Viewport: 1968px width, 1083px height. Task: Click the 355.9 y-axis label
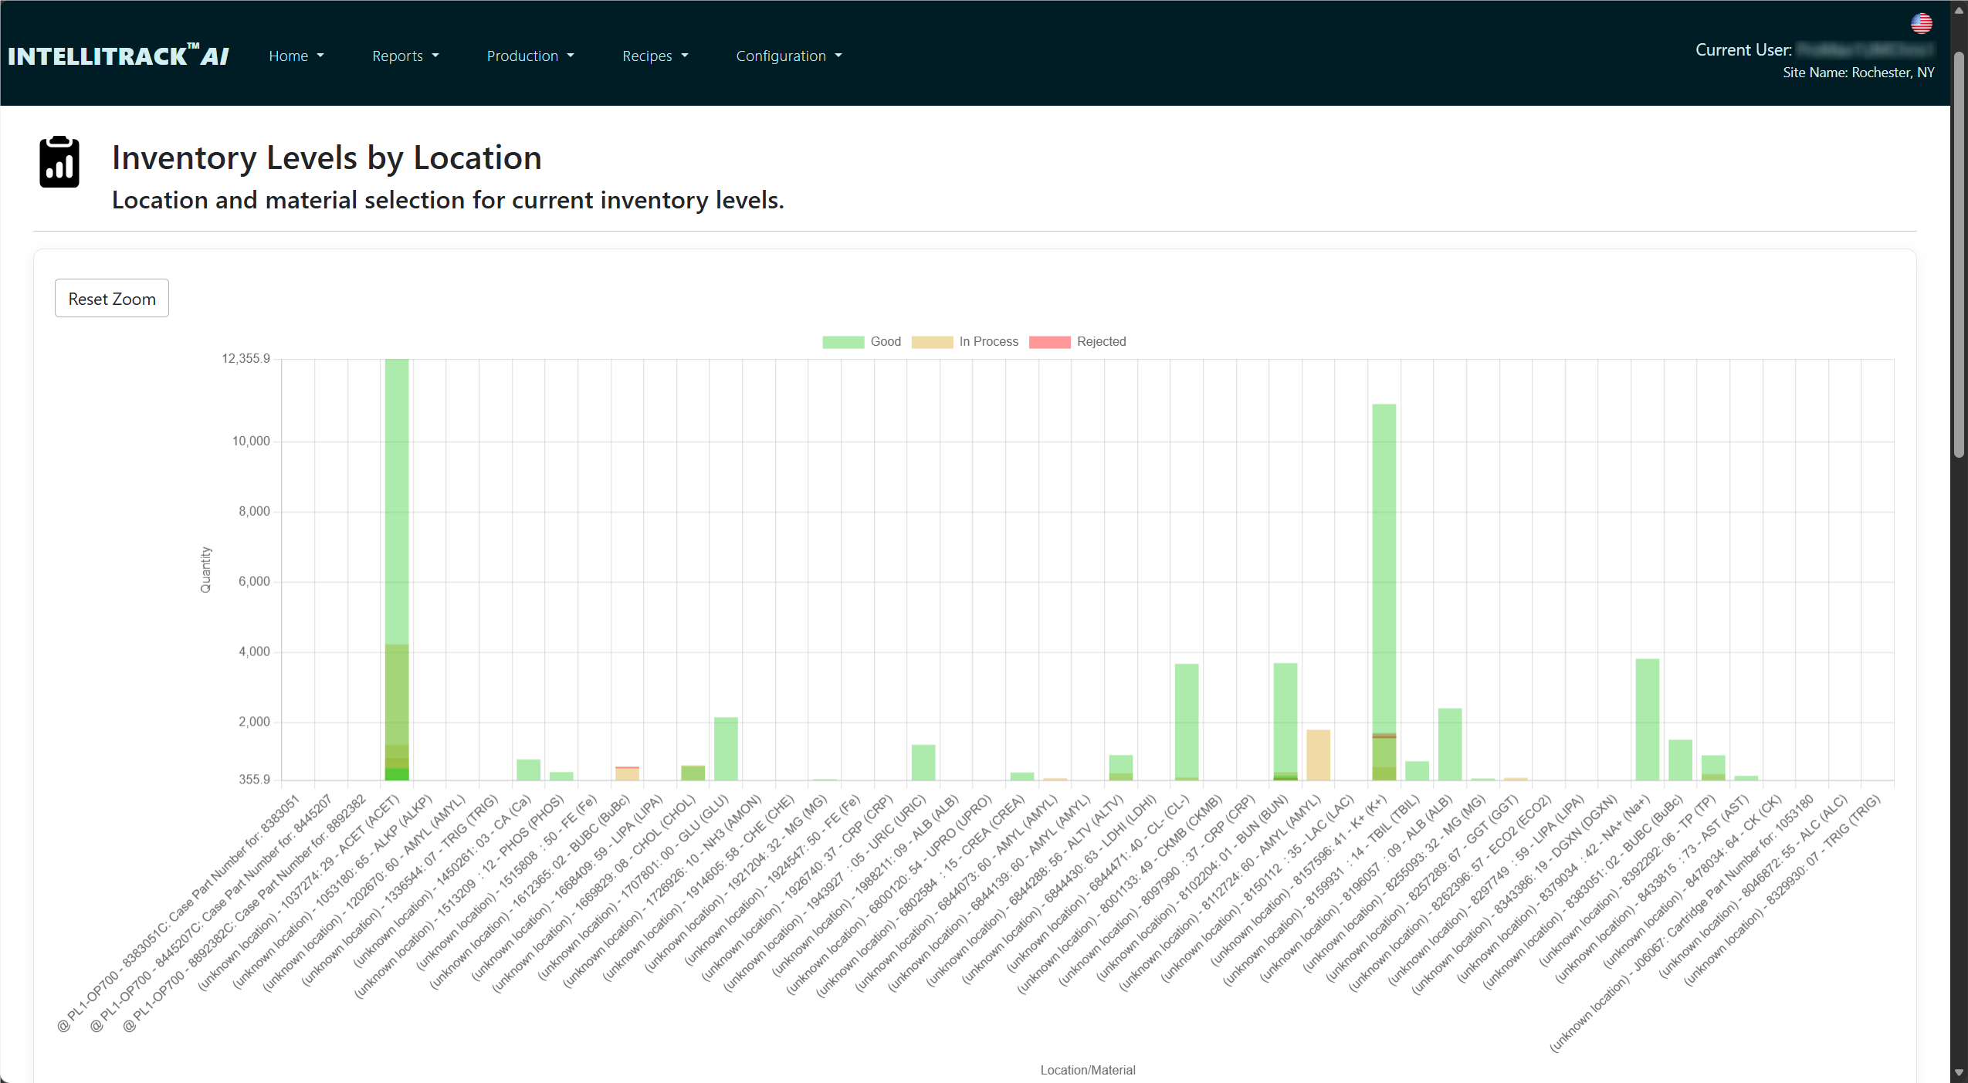coord(254,779)
